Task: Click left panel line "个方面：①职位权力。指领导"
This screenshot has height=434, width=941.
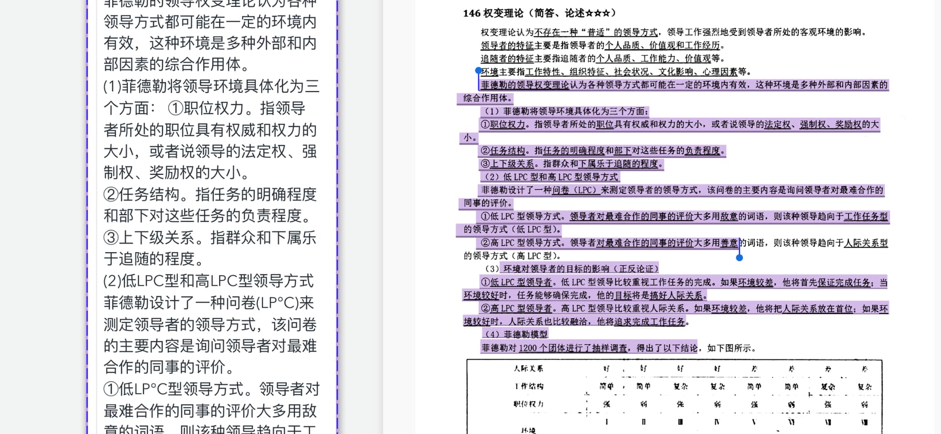Action: pos(204,108)
